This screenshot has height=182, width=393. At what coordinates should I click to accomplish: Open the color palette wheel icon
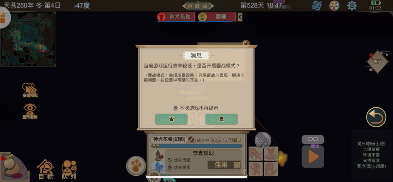(x=334, y=5)
